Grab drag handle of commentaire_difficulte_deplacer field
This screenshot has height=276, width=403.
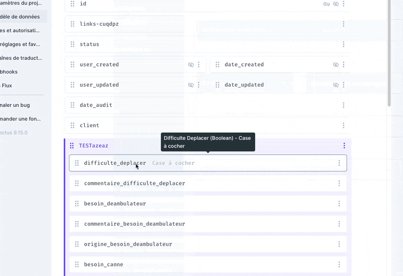tap(77, 183)
